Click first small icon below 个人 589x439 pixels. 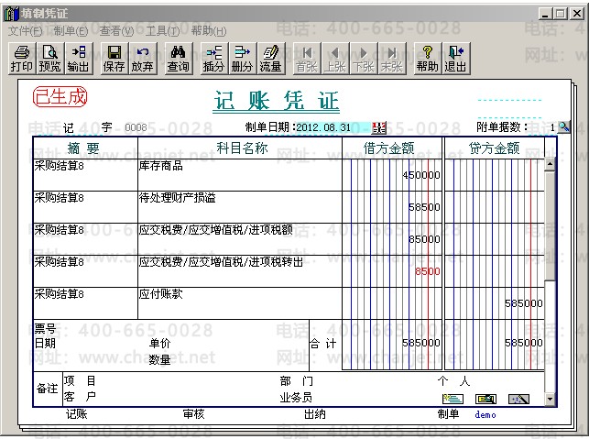[453, 399]
